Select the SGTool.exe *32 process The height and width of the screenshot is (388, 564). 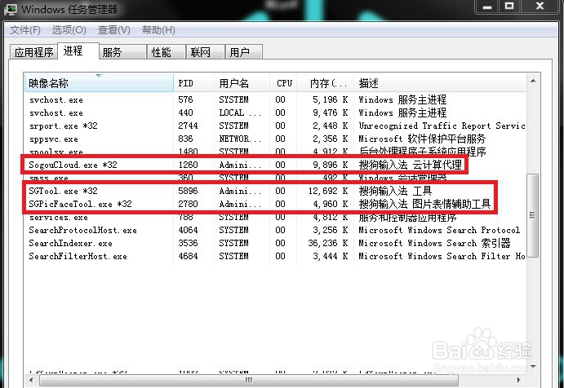tap(275, 191)
